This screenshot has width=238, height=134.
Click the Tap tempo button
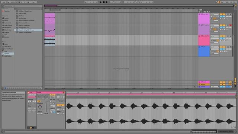point(8,2)
